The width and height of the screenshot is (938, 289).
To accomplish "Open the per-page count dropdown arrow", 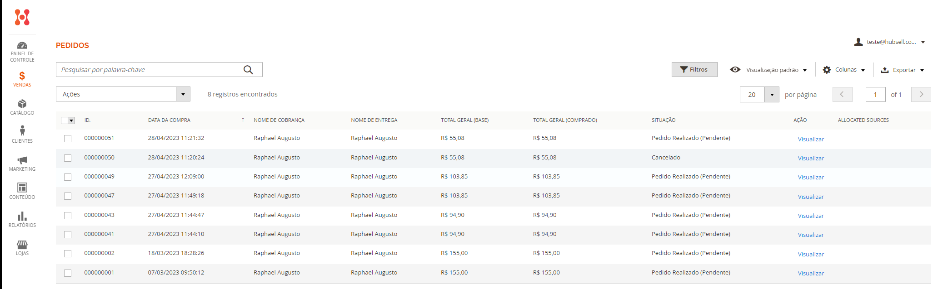I will (x=772, y=95).
